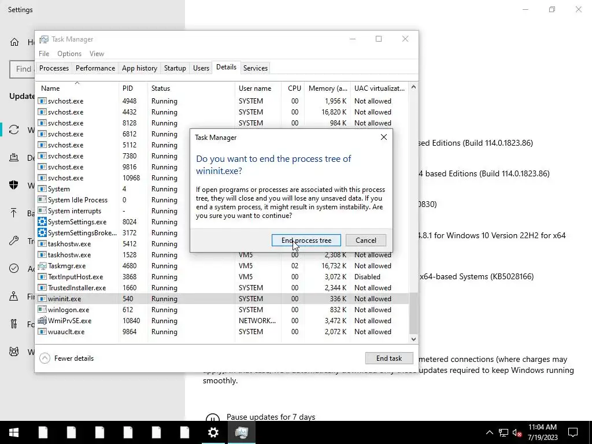Image resolution: width=592 pixels, height=444 pixels.
Task: Click Pause updates for 7 days in Settings
Action: pos(271,417)
